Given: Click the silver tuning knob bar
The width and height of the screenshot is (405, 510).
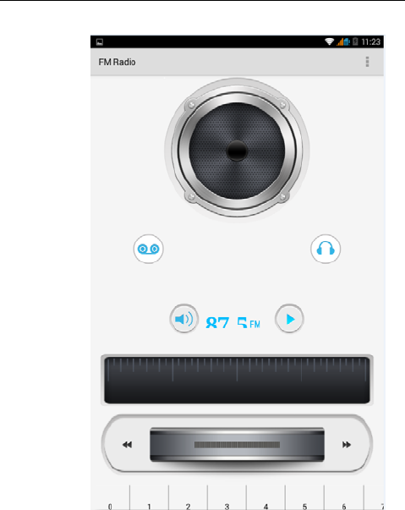Looking at the screenshot, I should [237, 445].
